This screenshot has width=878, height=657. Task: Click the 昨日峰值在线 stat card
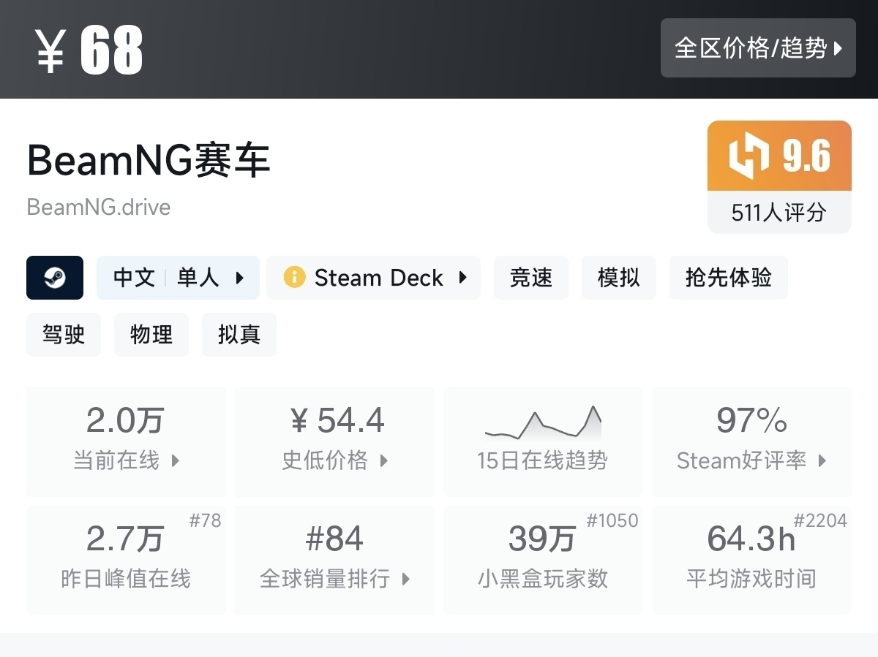pyautogui.click(x=126, y=559)
